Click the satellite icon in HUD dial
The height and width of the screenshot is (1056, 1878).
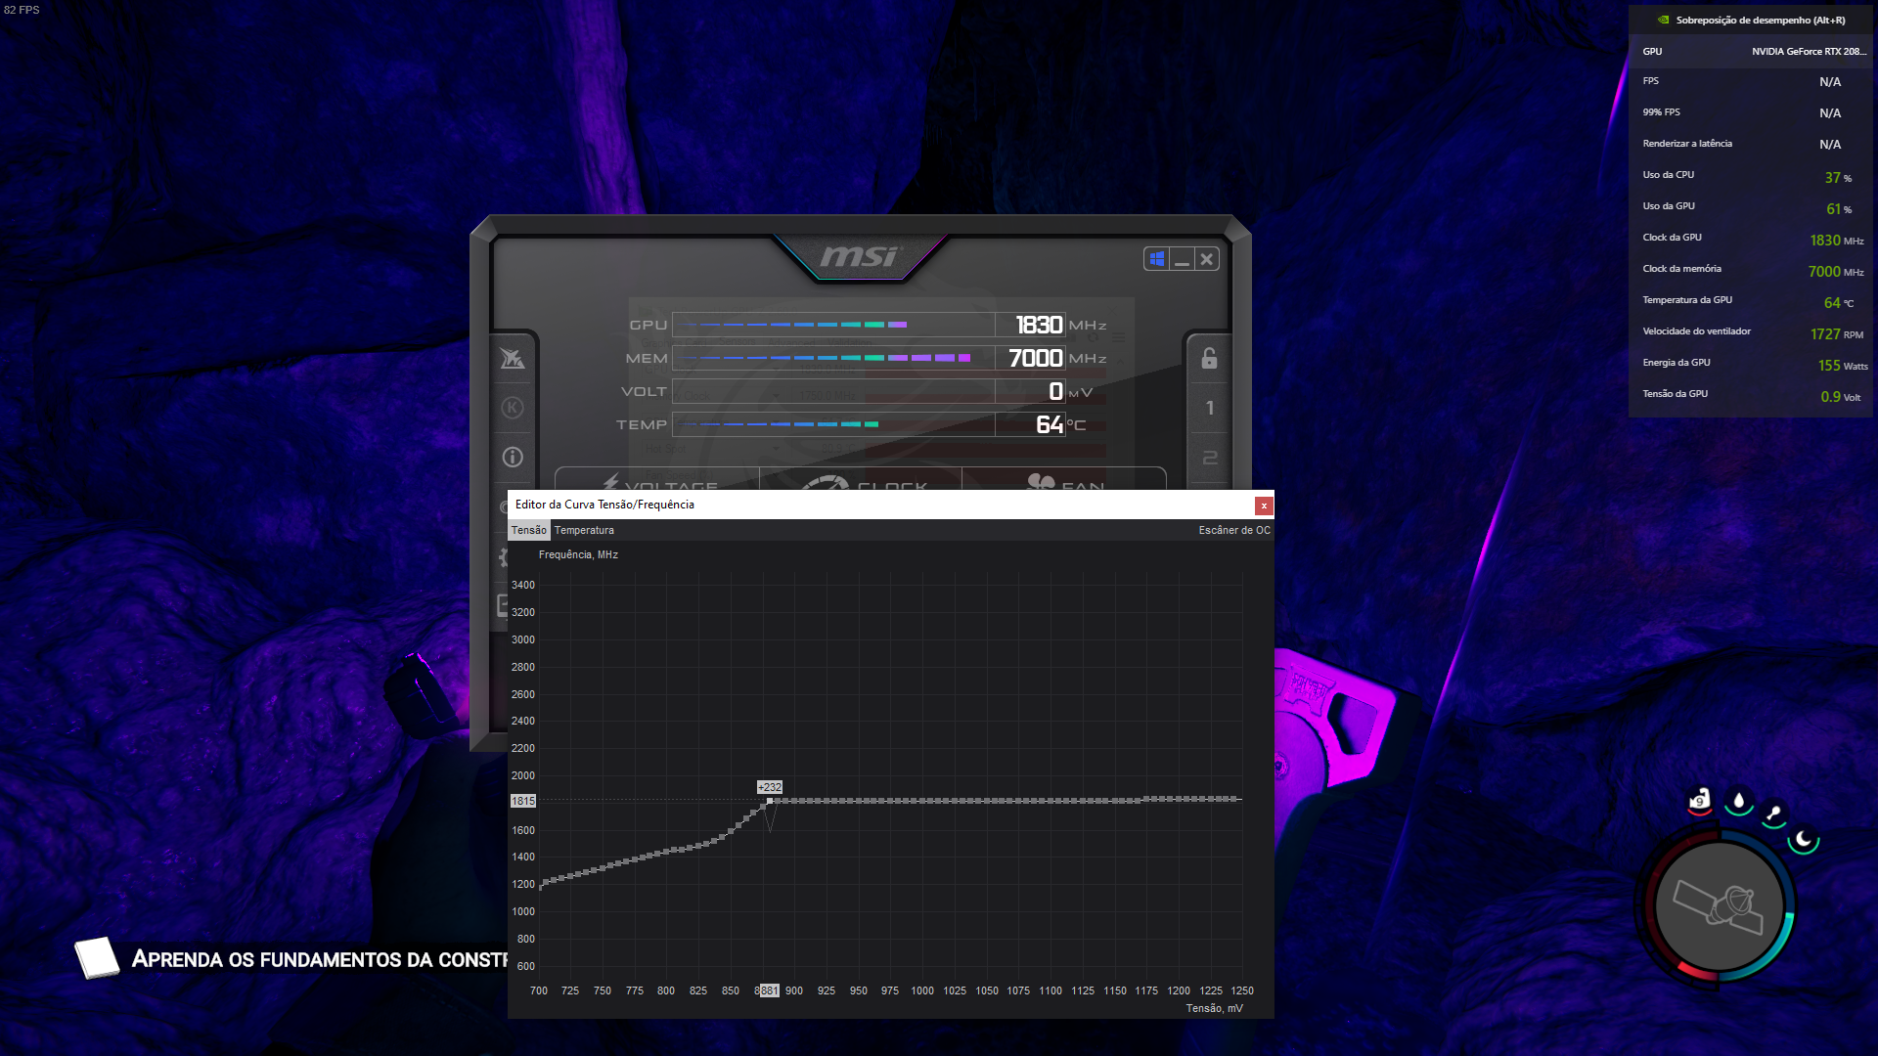tap(1719, 905)
